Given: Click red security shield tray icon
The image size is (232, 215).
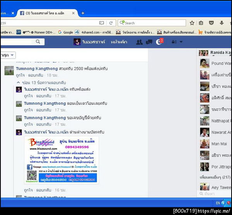Looking at the screenshot, I should point(229,203).
